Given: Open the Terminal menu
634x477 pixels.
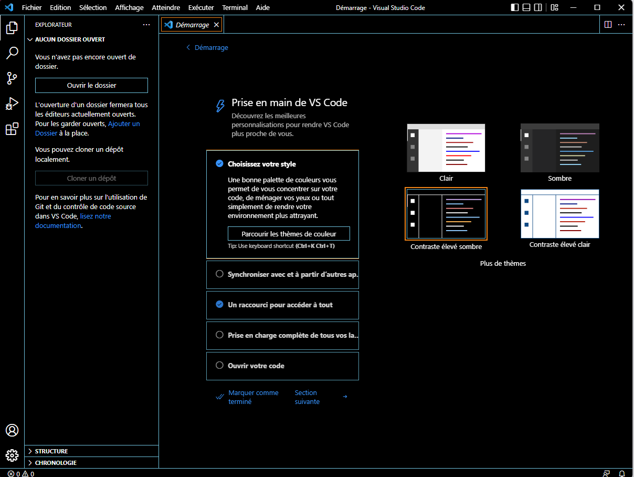Looking at the screenshot, I should 235,7.
